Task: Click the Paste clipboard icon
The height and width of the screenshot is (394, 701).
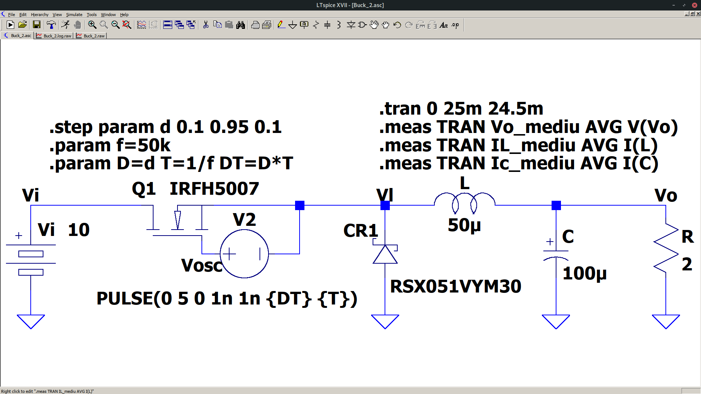Action: pos(229,25)
